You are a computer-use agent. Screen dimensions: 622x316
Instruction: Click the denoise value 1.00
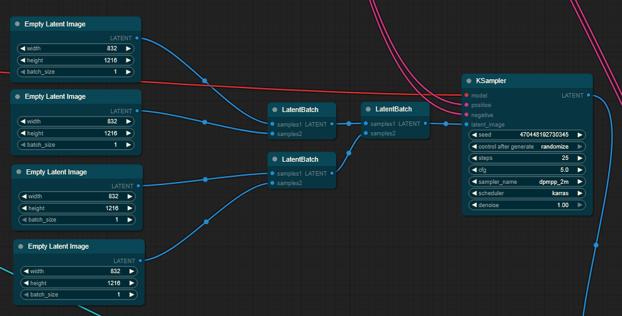click(x=562, y=205)
